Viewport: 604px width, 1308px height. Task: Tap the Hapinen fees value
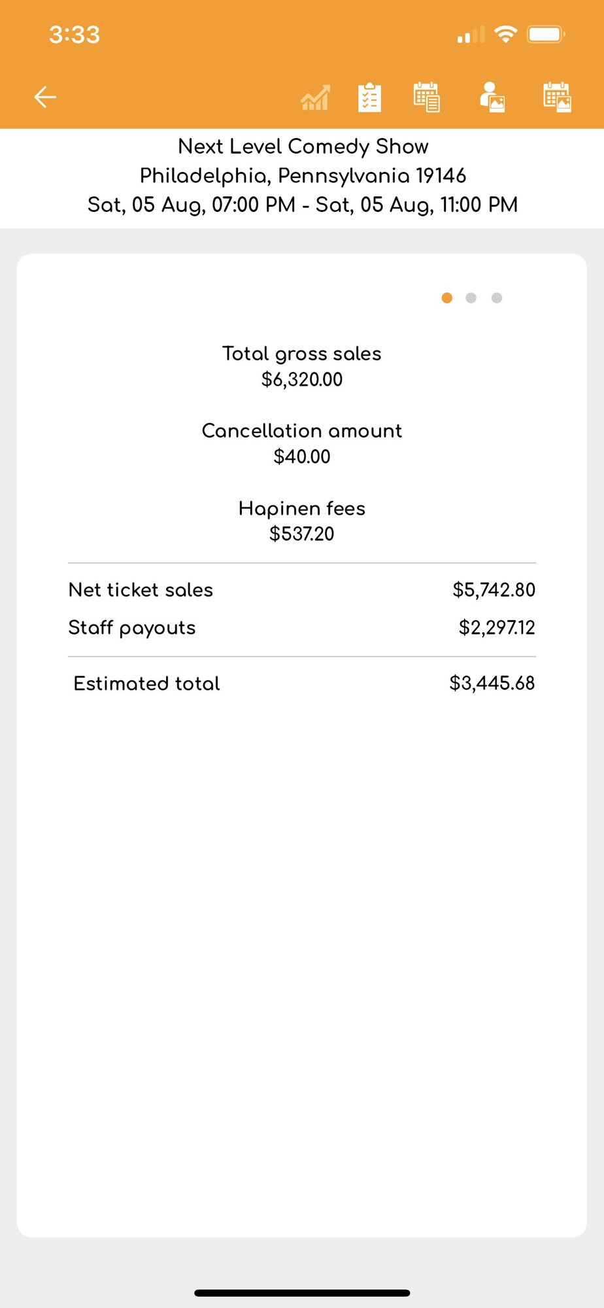click(302, 534)
